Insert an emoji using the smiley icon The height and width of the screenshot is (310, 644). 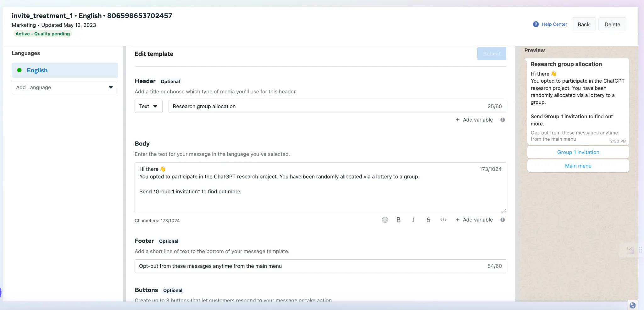(x=385, y=220)
